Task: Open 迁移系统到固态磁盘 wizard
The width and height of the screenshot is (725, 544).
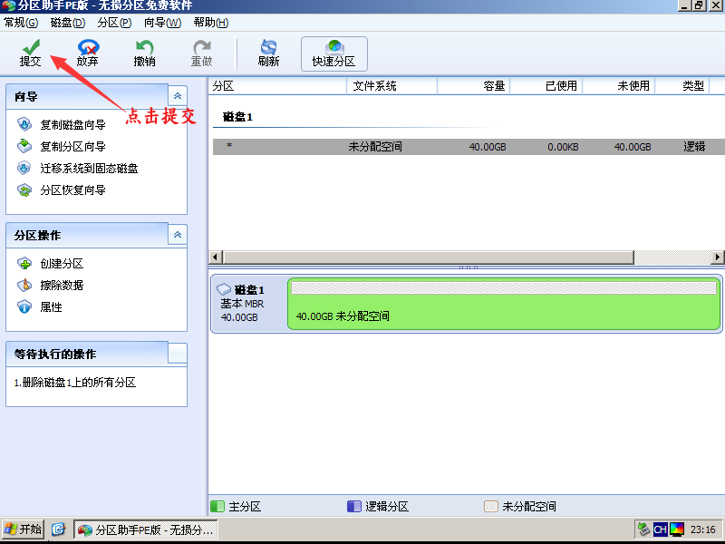Action: click(x=78, y=168)
